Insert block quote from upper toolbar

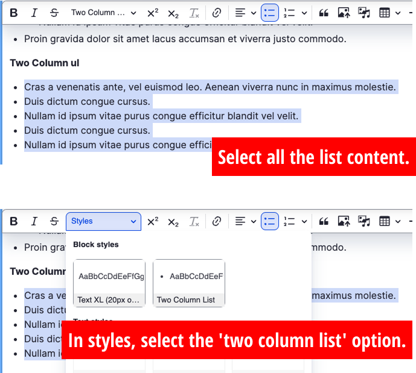[324, 13]
